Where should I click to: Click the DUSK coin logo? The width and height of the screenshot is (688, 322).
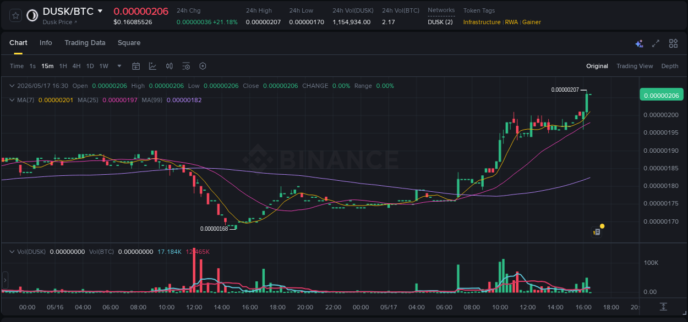[32, 15]
